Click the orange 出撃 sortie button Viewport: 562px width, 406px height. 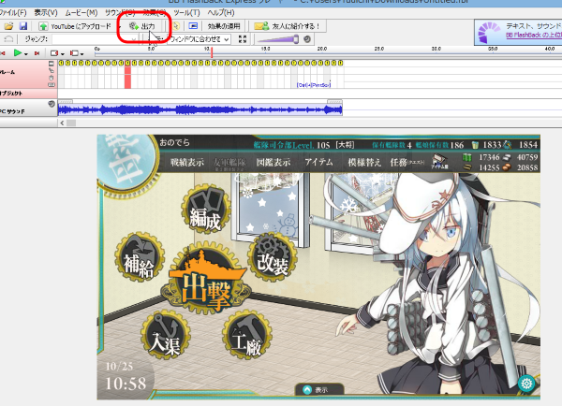205,280
